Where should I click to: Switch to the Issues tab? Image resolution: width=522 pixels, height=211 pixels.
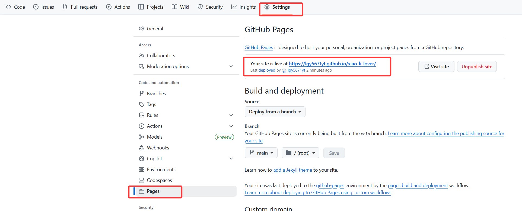44,7
